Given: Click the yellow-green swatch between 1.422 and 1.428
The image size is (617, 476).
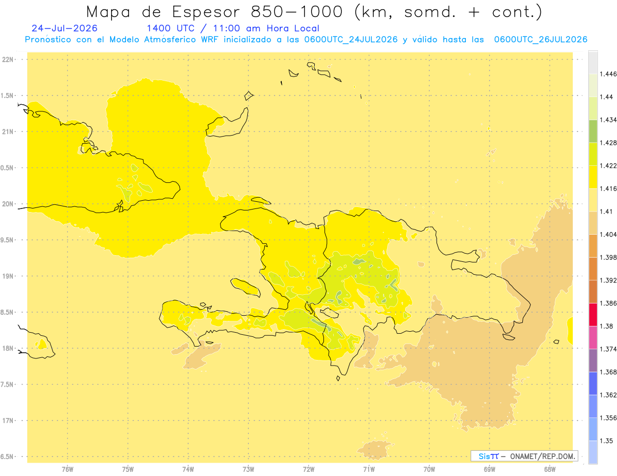Looking at the screenshot, I should (x=593, y=154).
